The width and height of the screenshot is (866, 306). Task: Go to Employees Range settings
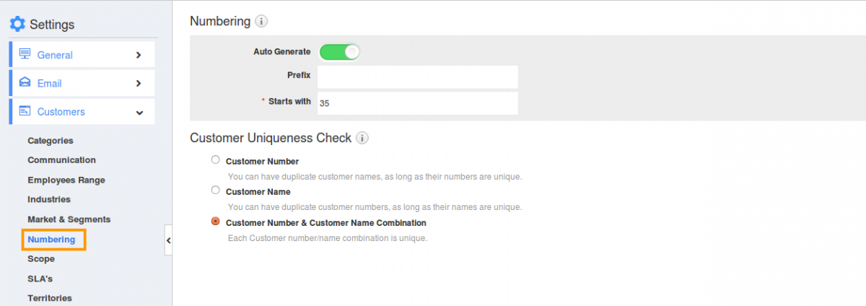click(66, 180)
